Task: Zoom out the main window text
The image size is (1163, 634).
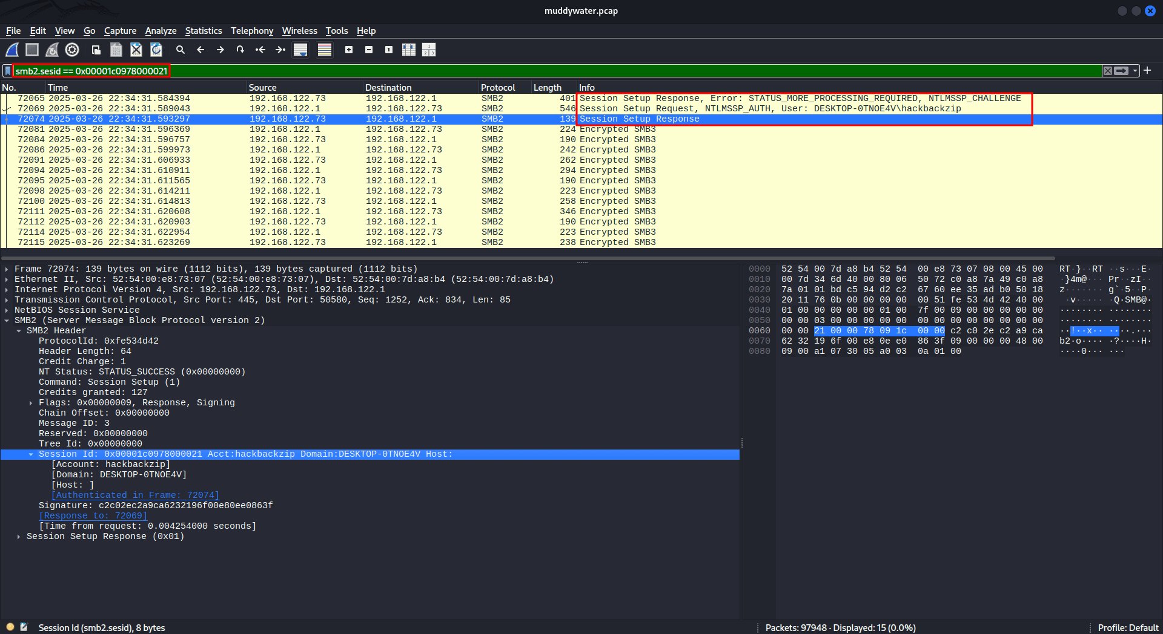Action: tap(369, 50)
